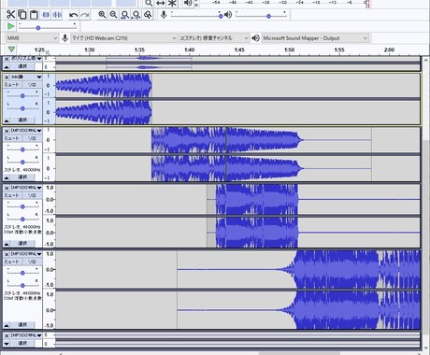Select the Cut scissors tool
The image size is (430, 355).
[x=10, y=15]
